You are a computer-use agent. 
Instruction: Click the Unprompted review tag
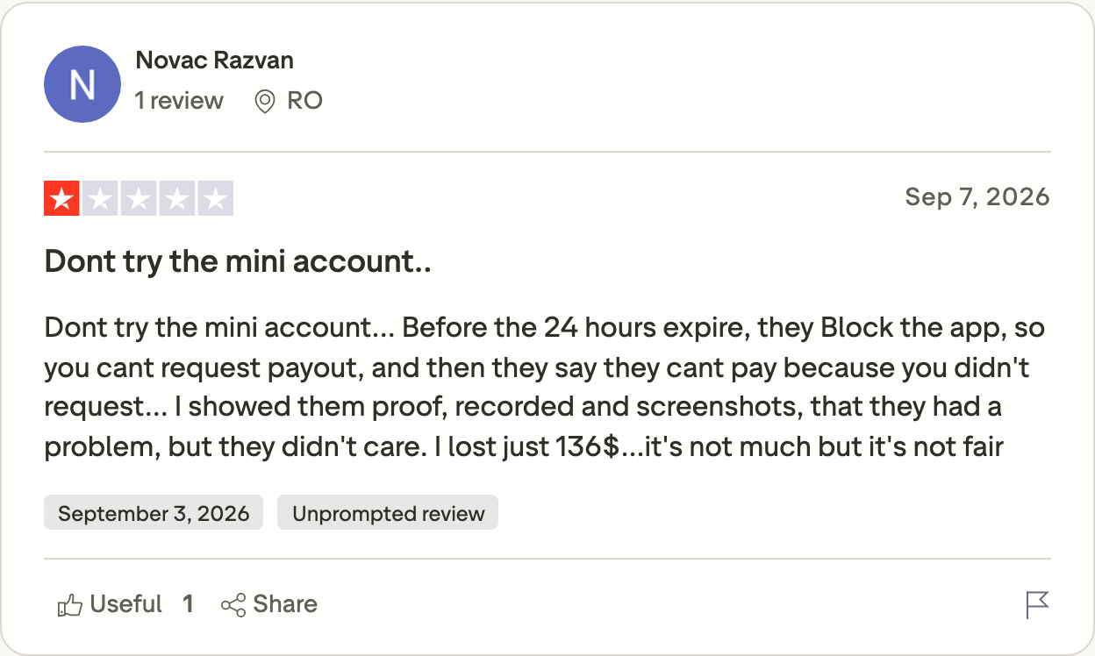[388, 513]
